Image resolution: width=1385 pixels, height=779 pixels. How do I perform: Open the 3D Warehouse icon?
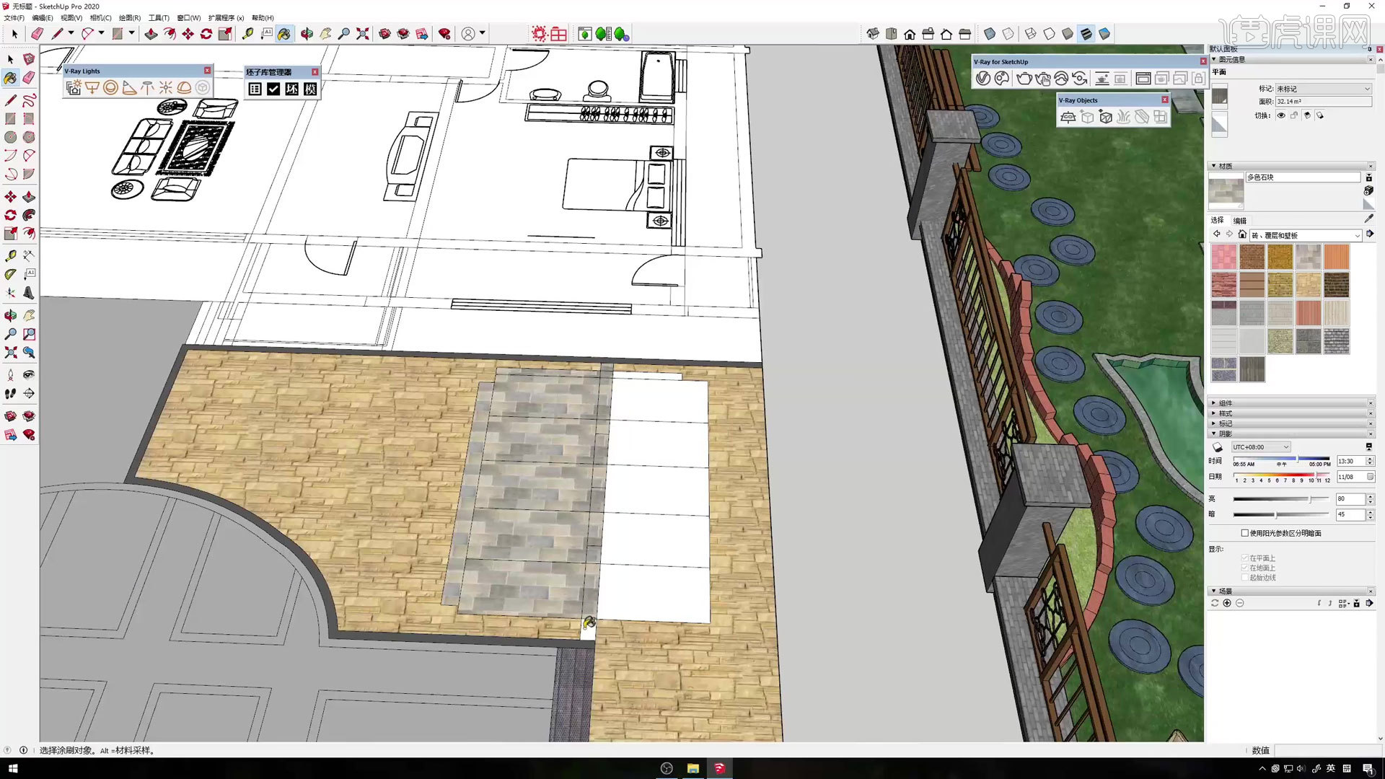(x=385, y=34)
